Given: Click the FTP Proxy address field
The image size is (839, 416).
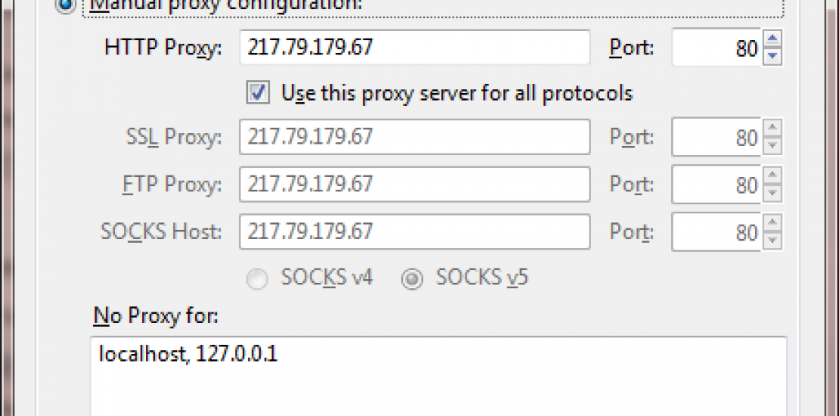Looking at the screenshot, I should pyautogui.click(x=414, y=184).
